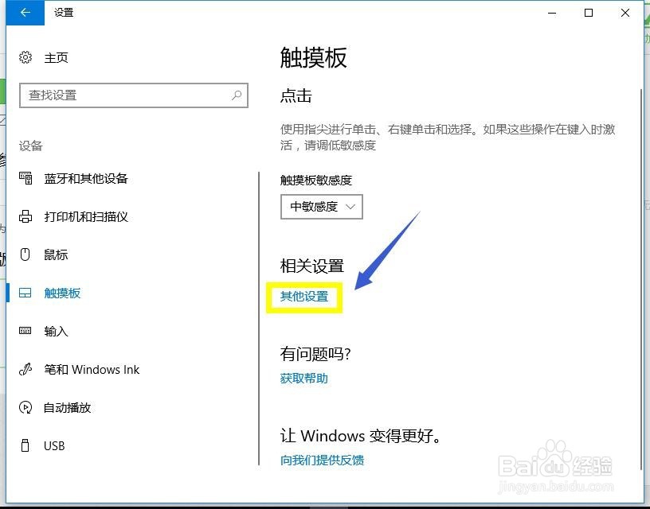Click the pen icon for 笔和 Windows Ink
Viewport: 650px width, 509px height.
25,369
